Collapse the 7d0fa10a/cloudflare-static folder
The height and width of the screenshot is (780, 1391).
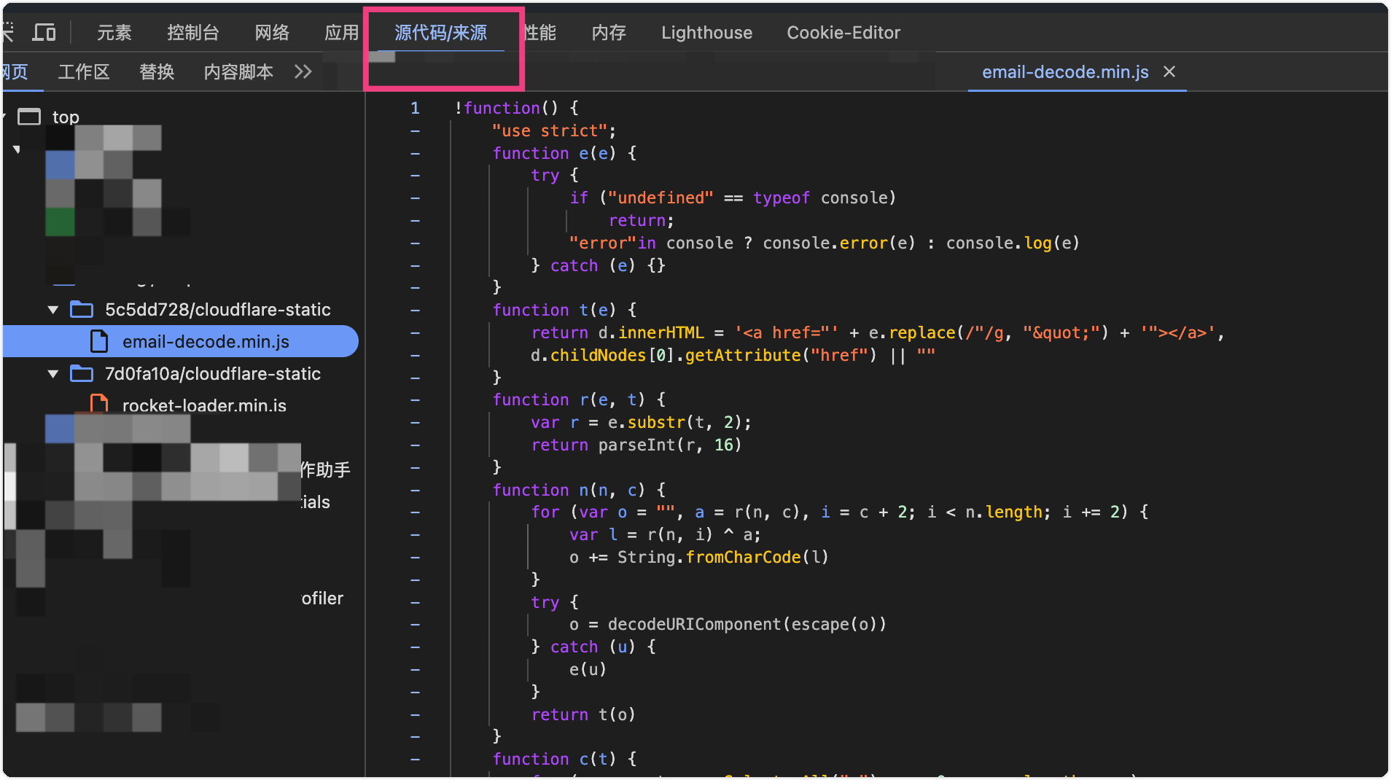[x=52, y=374]
